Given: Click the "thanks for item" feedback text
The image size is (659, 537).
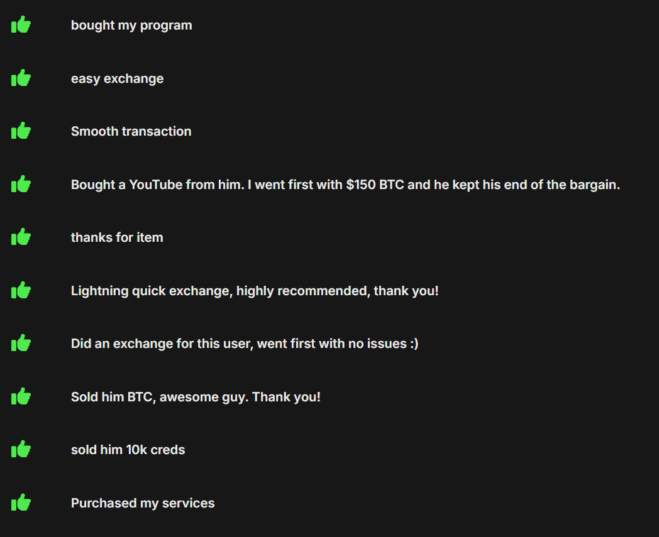Looking at the screenshot, I should point(117,237).
